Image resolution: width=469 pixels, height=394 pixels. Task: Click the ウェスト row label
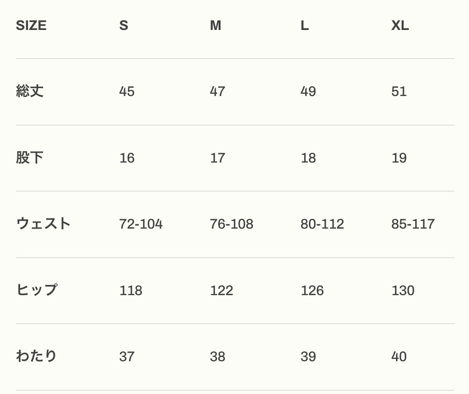(x=44, y=223)
